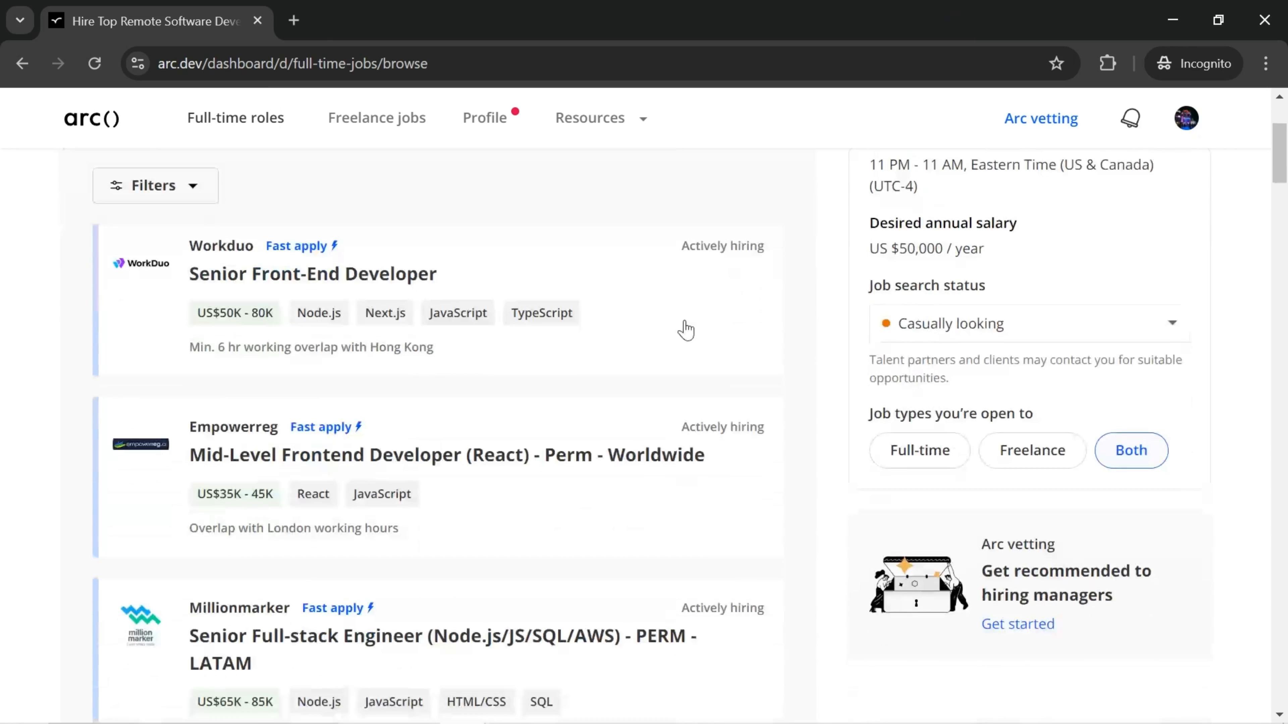Click Arc vetting header link
Viewport: 1288px width, 724px height.
pyautogui.click(x=1040, y=118)
